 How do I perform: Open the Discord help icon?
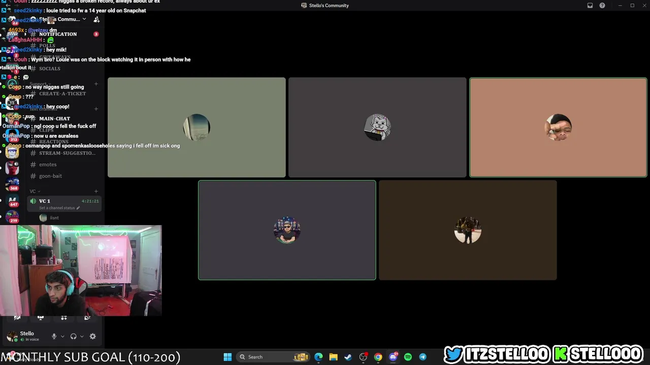point(602,6)
